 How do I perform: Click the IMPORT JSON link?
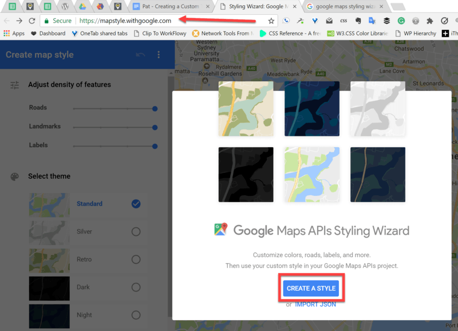315,305
